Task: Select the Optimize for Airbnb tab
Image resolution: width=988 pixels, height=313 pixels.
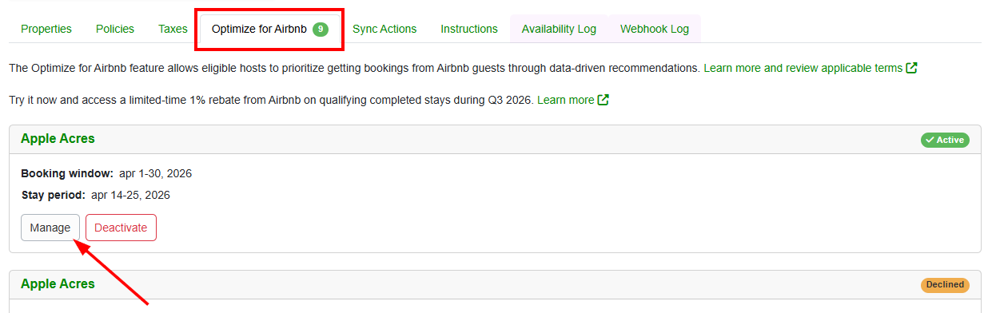Action: [x=270, y=29]
